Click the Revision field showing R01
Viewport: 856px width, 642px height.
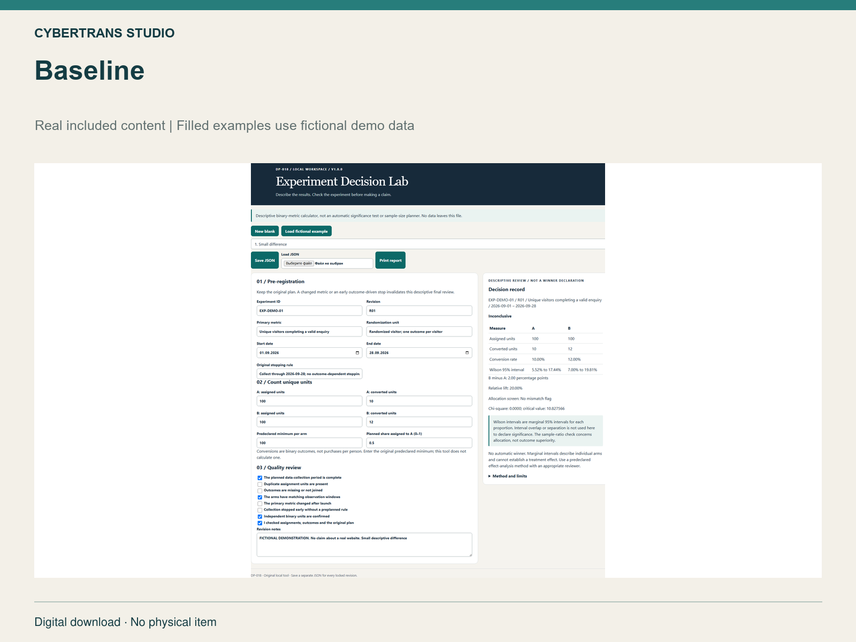419,311
